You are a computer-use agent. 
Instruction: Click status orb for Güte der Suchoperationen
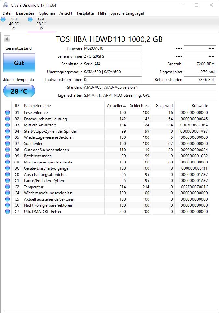click(7, 150)
